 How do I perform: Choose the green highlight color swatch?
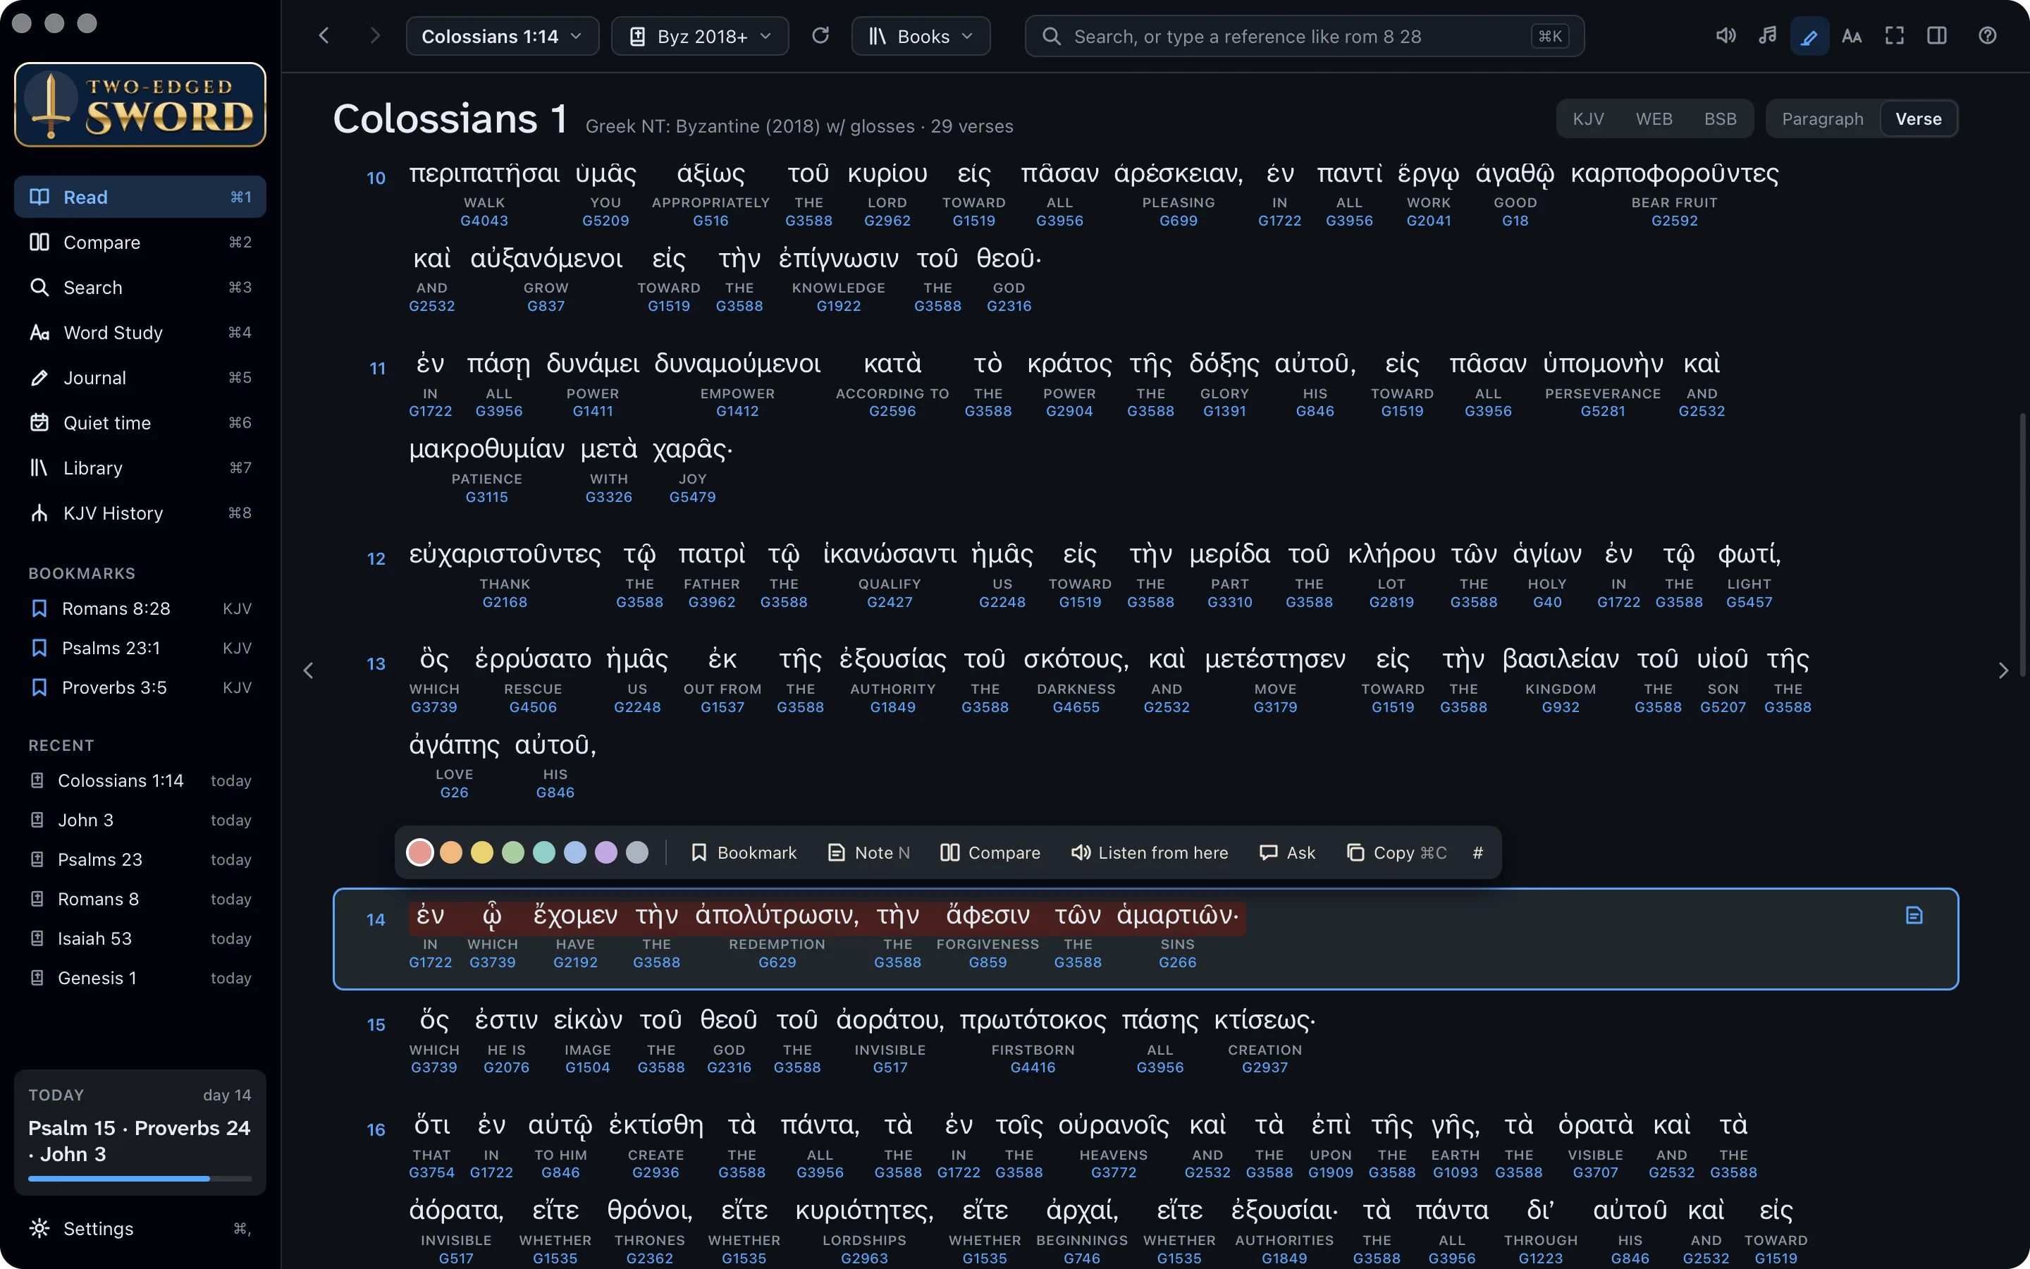(512, 853)
